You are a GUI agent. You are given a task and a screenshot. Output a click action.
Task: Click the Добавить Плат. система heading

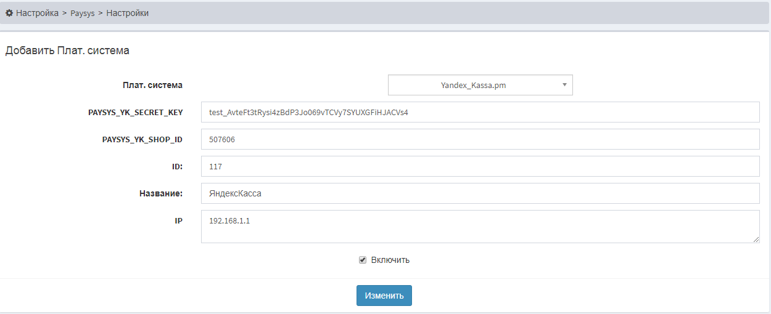(x=67, y=50)
